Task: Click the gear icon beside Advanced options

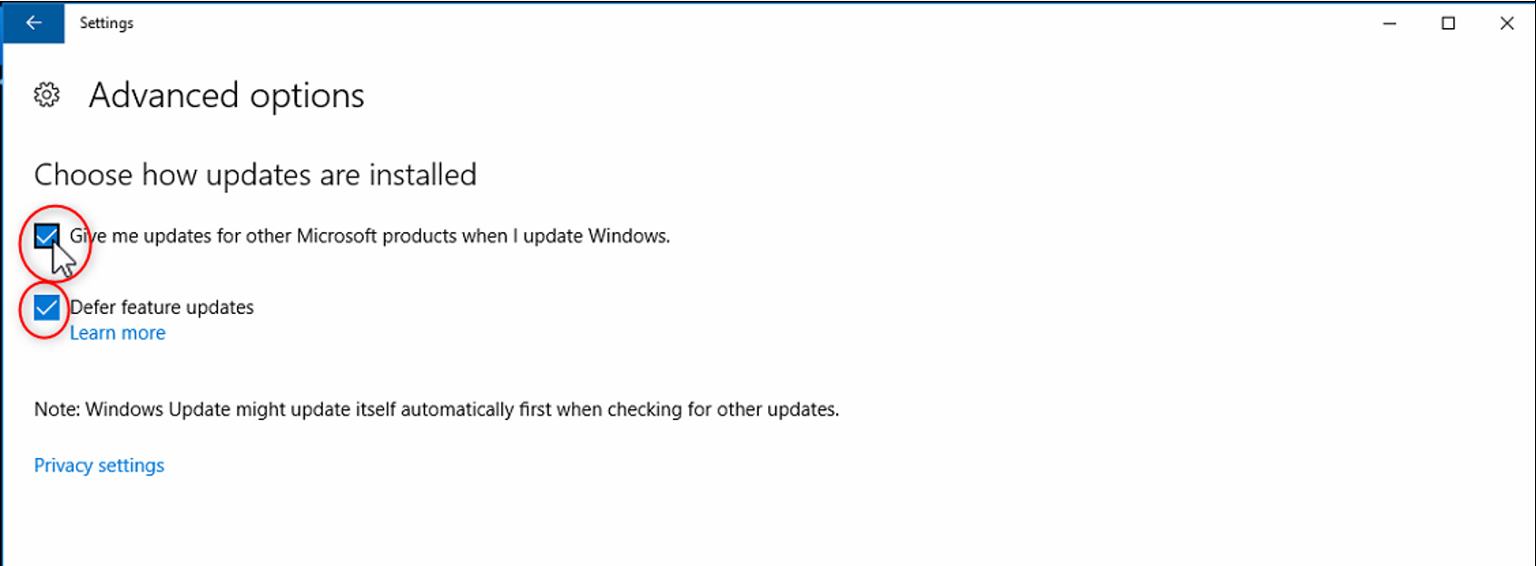Action: (x=47, y=95)
